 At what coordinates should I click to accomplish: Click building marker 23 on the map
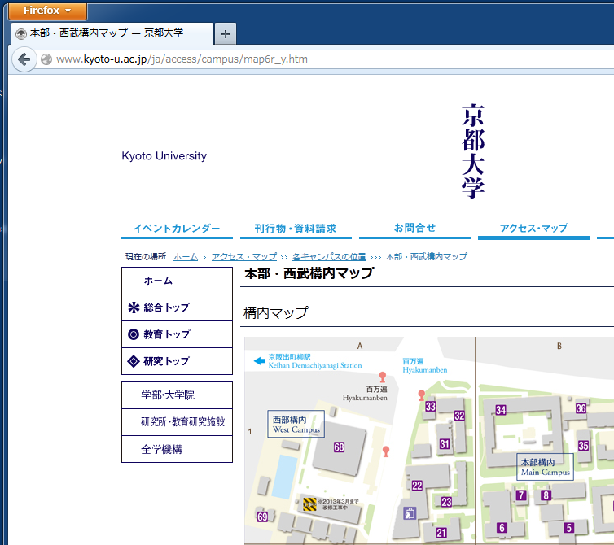pos(446,502)
